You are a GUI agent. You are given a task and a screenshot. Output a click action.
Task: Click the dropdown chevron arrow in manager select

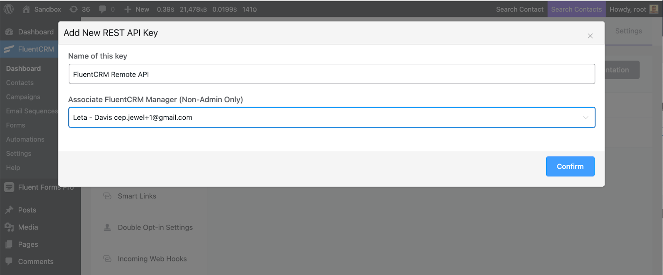[x=586, y=117]
